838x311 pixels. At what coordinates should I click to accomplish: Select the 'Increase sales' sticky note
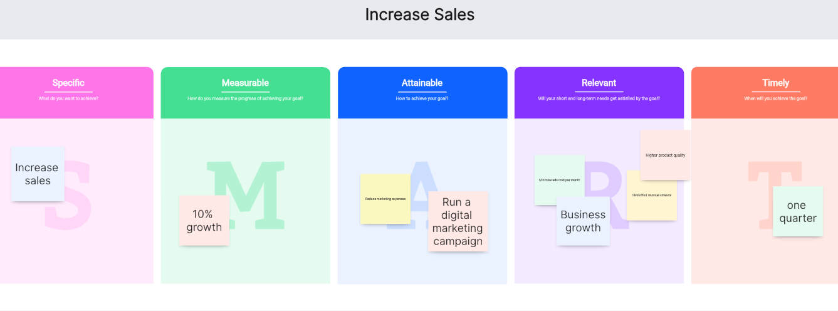point(38,174)
